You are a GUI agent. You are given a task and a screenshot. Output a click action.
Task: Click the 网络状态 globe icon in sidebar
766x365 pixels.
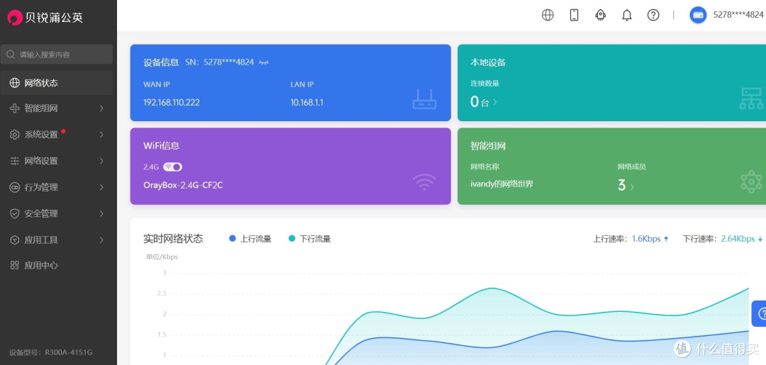click(x=15, y=83)
